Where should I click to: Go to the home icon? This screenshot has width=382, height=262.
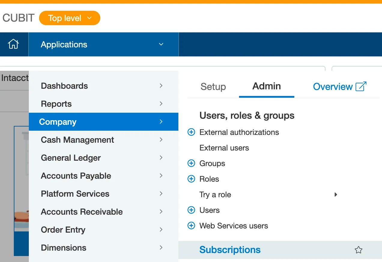coord(14,44)
